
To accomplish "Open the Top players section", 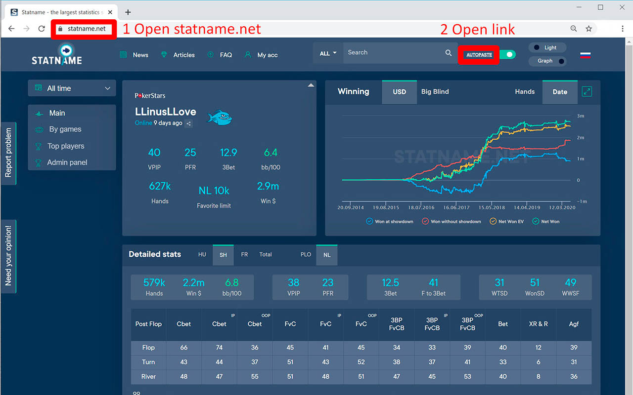I will (x=65, y=146).
